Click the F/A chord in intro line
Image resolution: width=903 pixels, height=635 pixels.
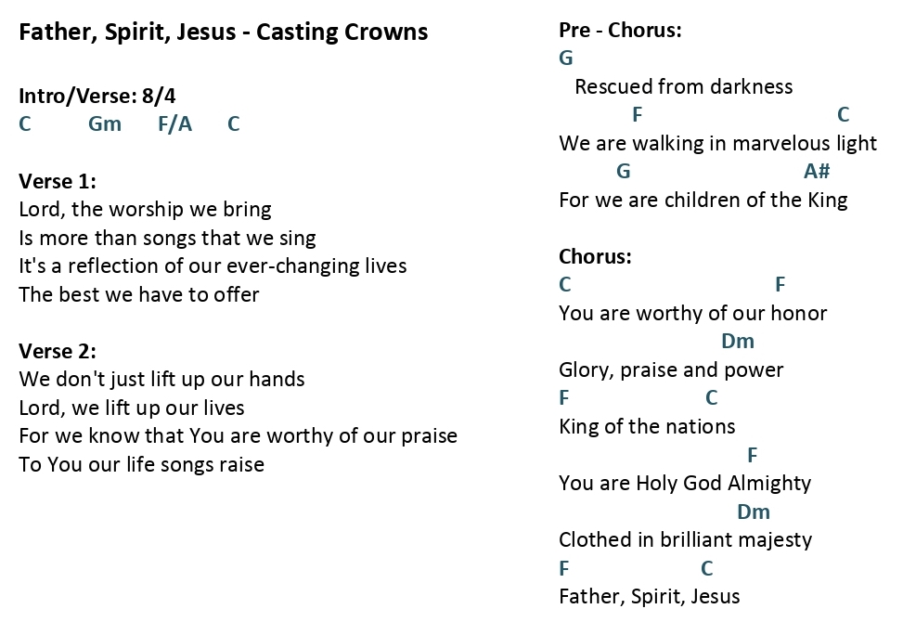click(175, 123)
